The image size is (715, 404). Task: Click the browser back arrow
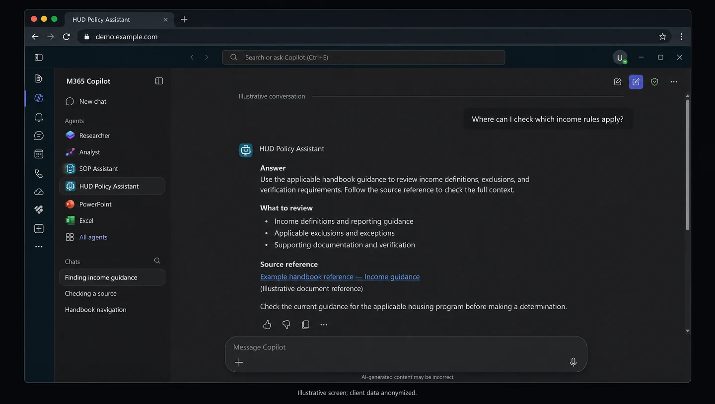[x=35, y=37]
